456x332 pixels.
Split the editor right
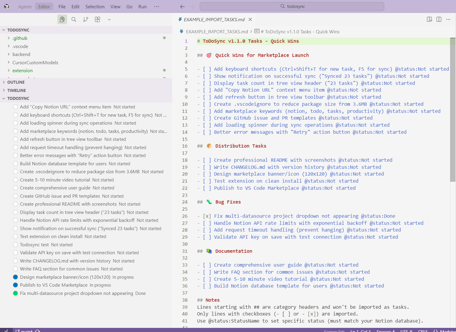pos(439,19)
